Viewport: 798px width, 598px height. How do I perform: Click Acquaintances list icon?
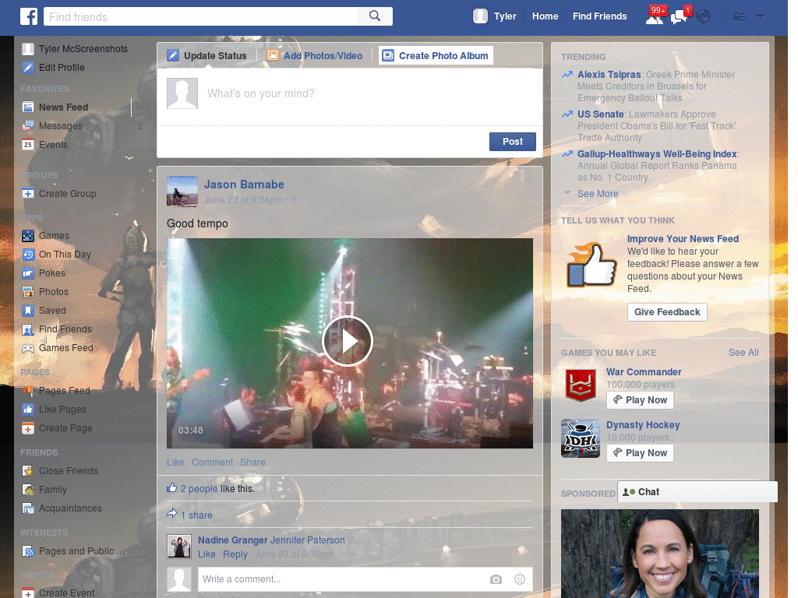[28, 508]
